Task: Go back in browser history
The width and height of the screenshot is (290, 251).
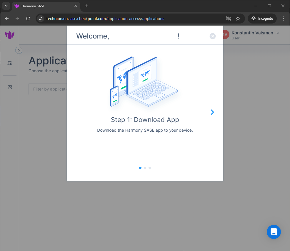Action: coord(7,19)
